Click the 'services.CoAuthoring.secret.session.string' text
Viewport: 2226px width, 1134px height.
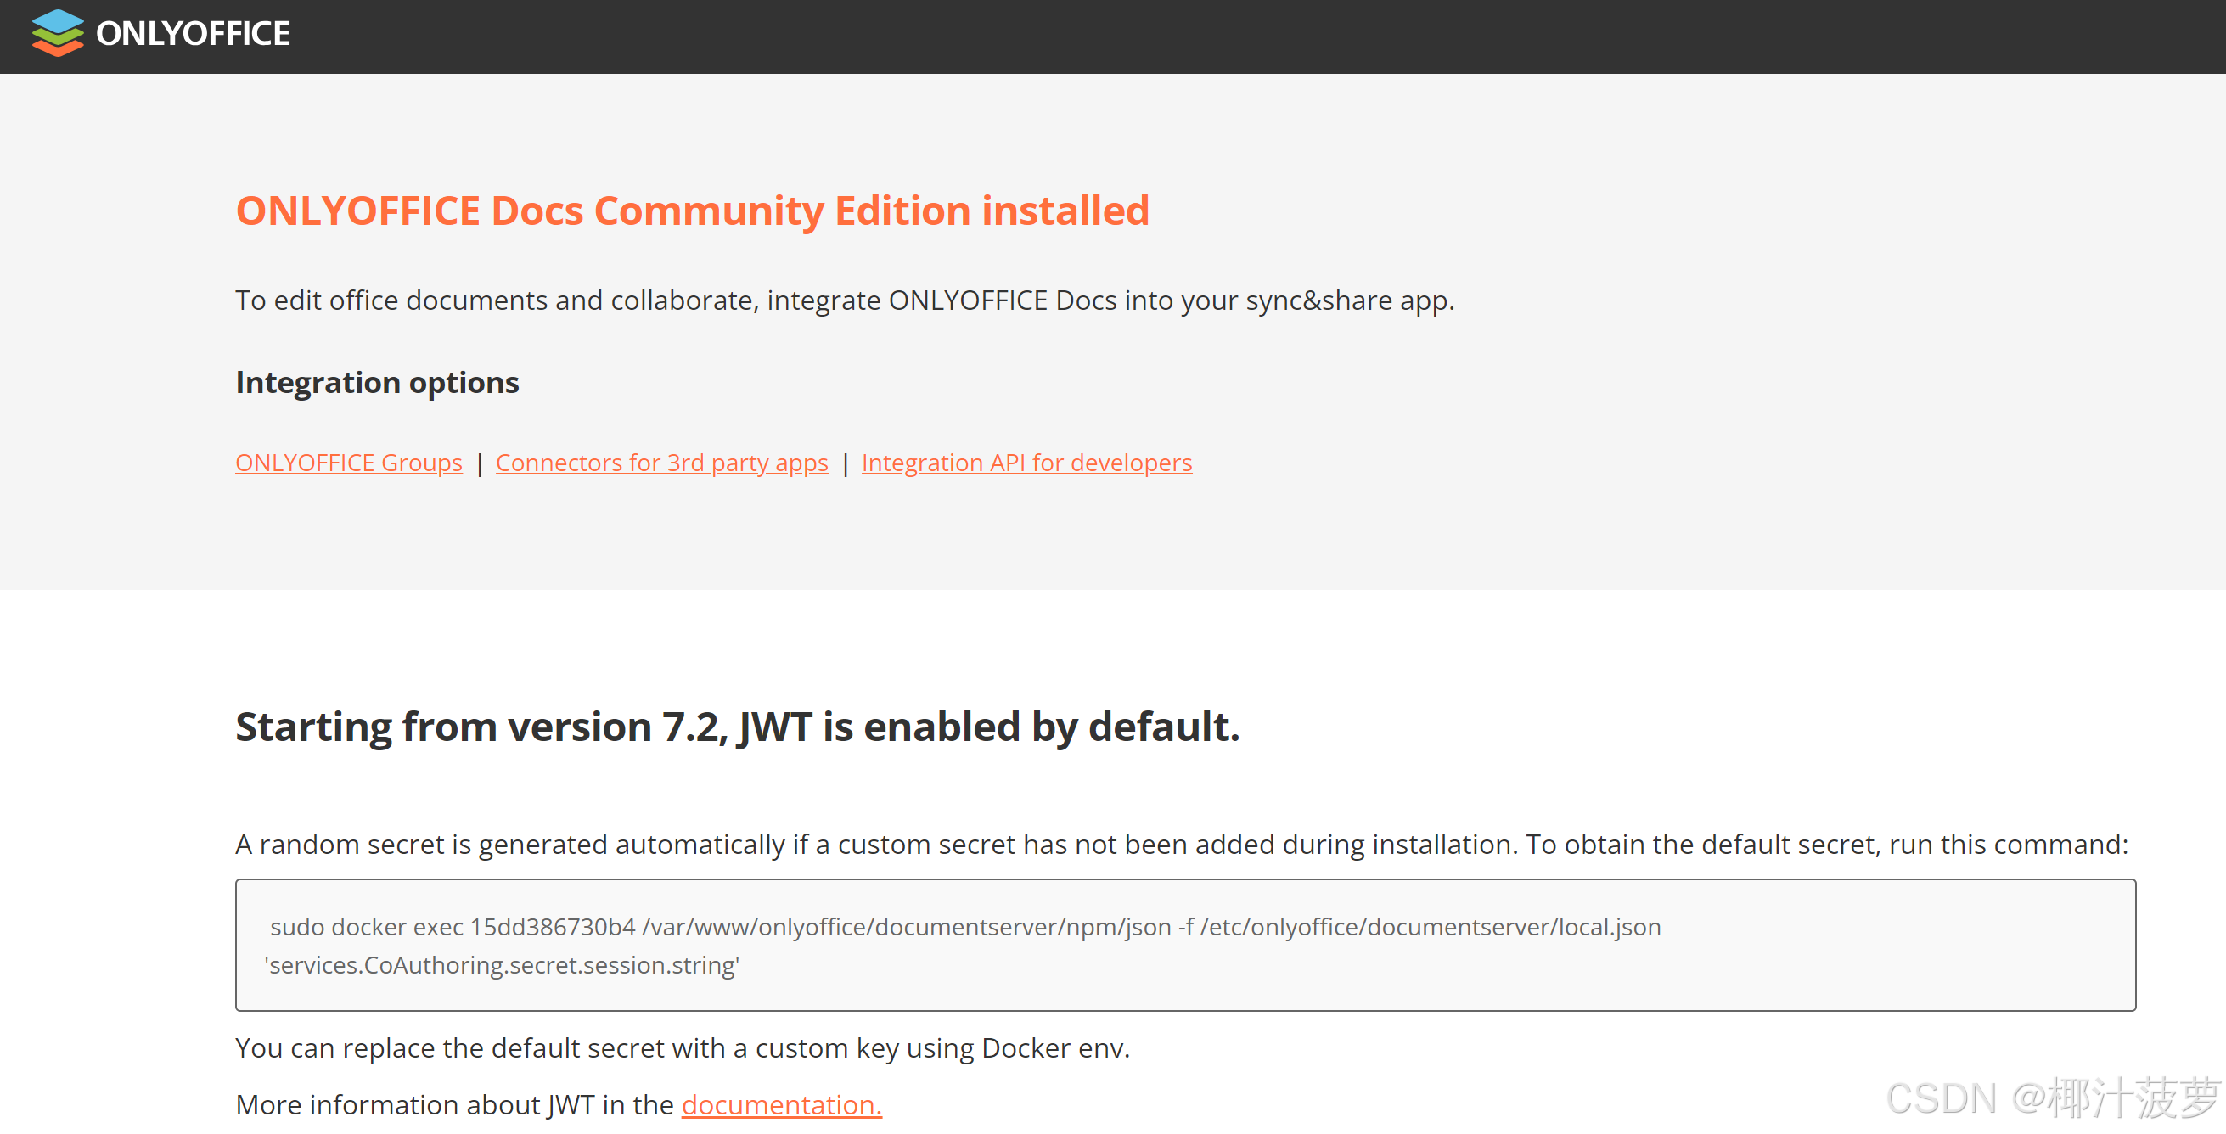pos(501,965)
